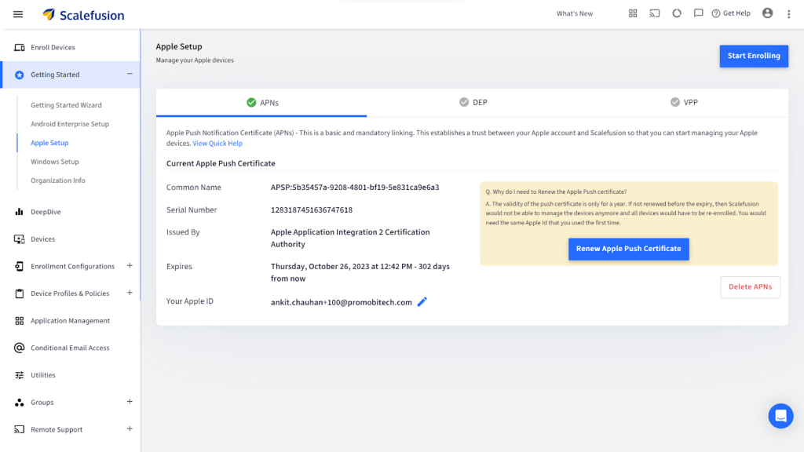Open the hamburger navigation menu

pyautogui.click(x=18, y=14)
